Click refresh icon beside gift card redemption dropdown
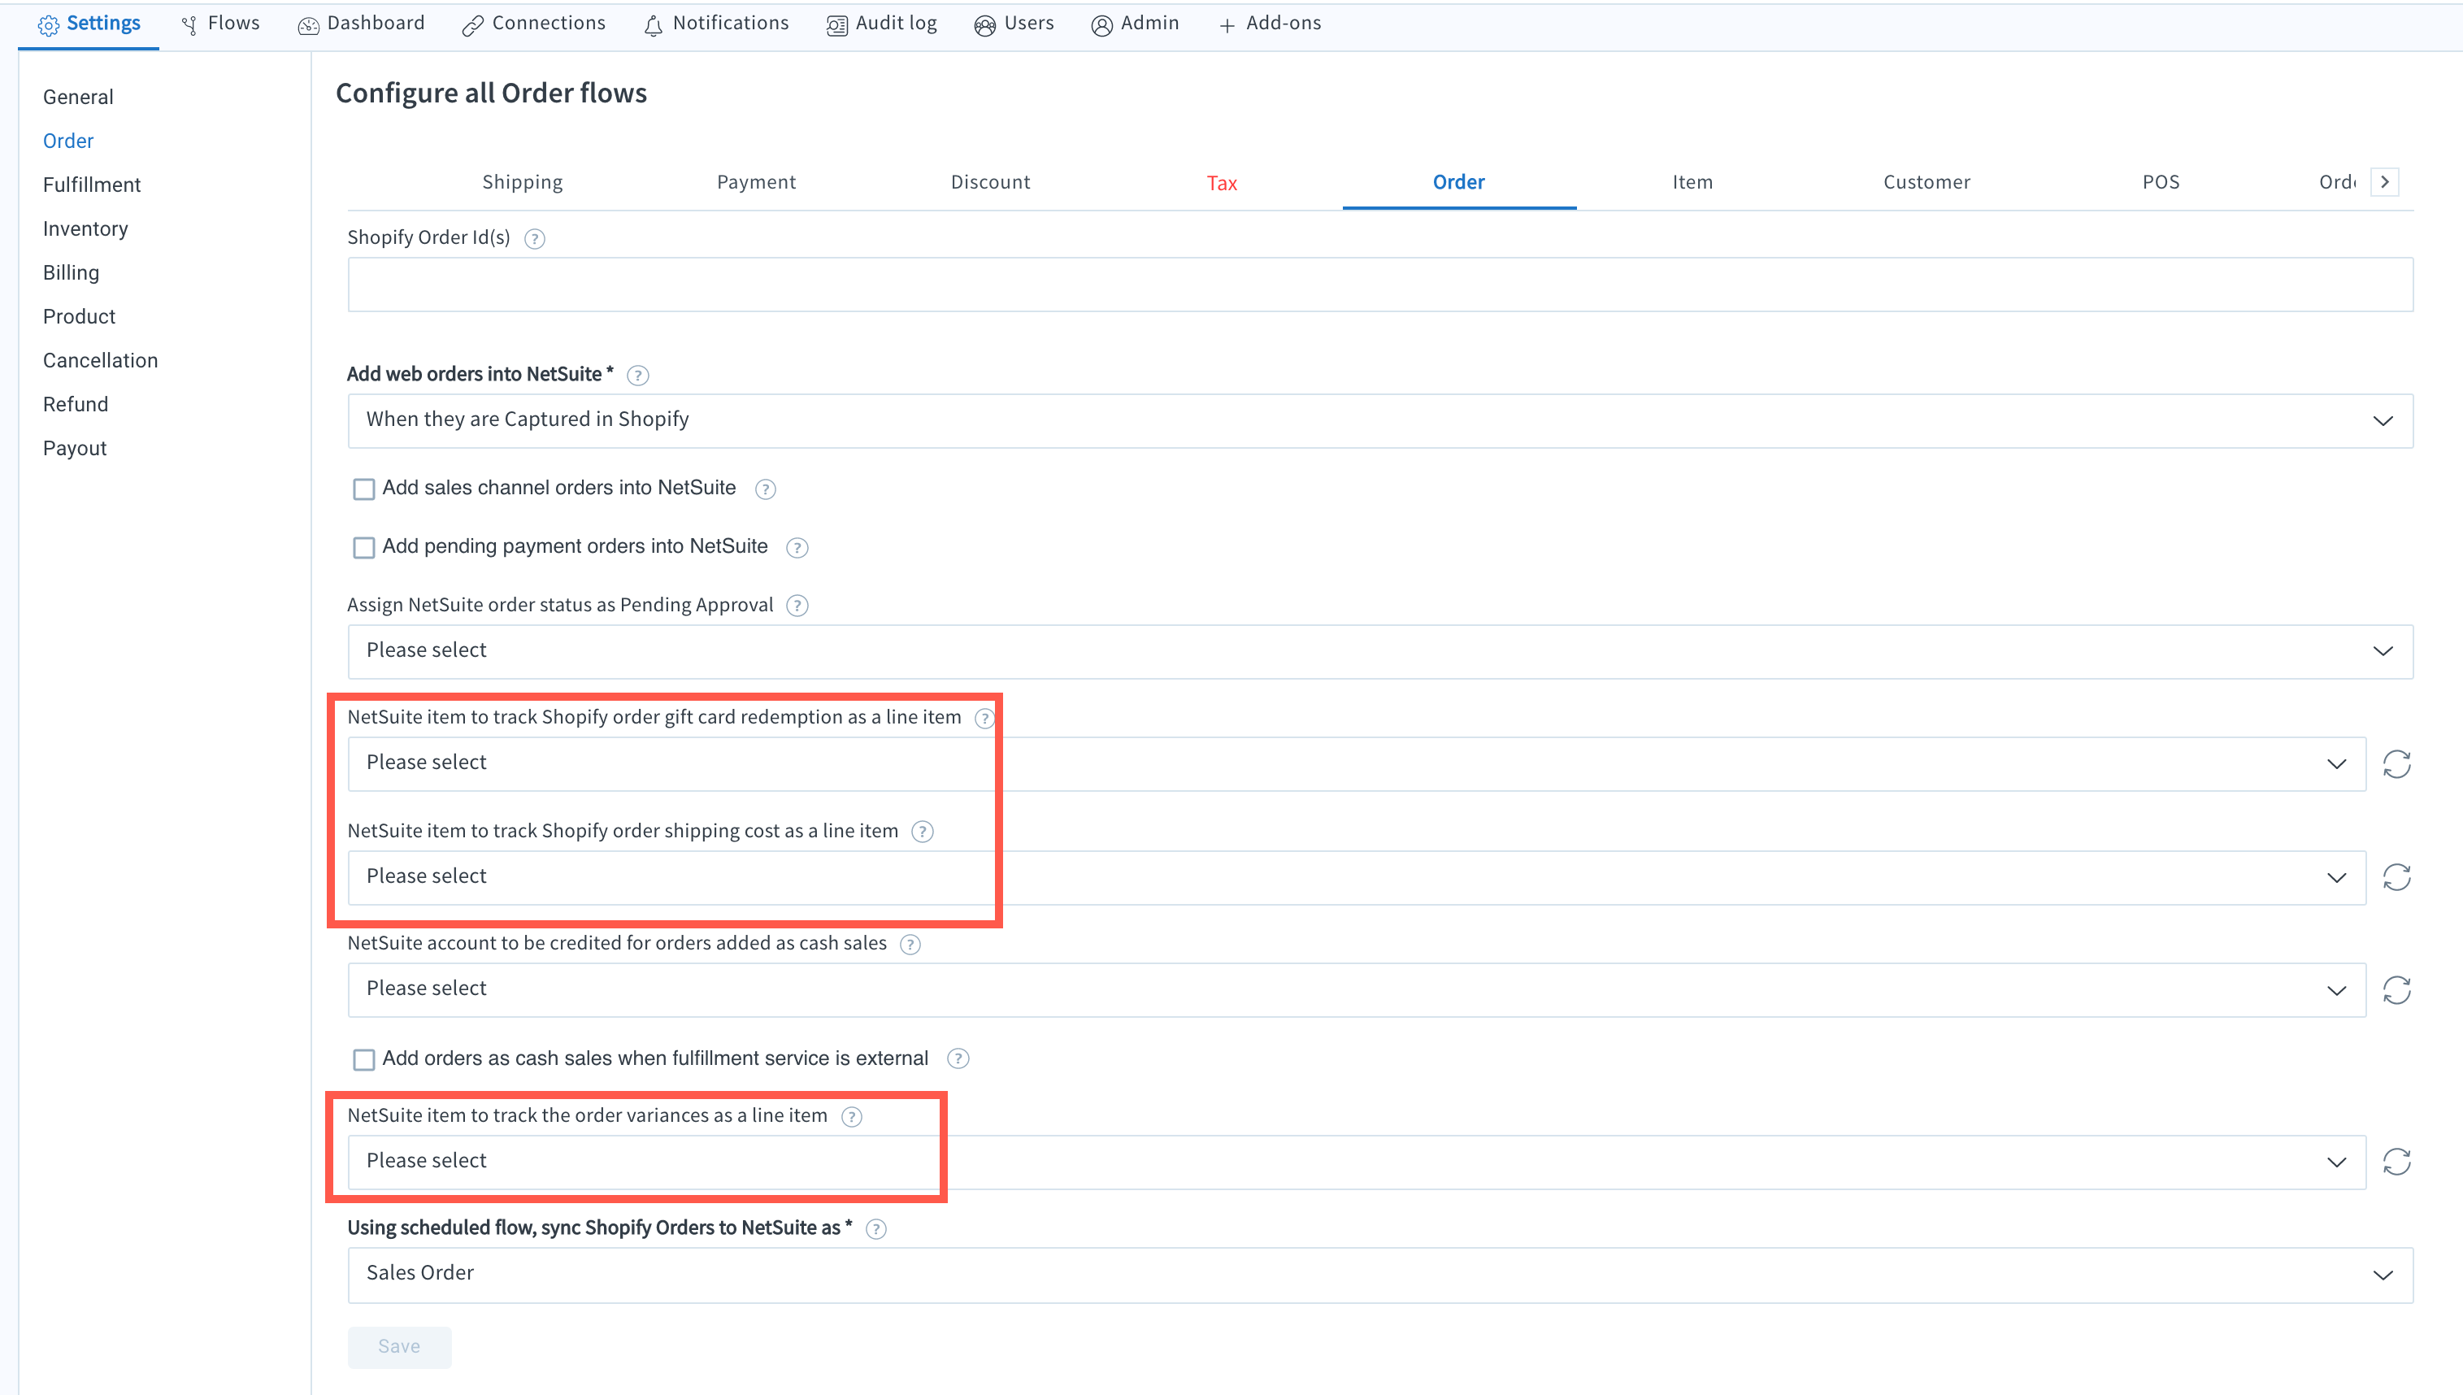This screenshot has width=2463, height=1395. click(2396, 763)
